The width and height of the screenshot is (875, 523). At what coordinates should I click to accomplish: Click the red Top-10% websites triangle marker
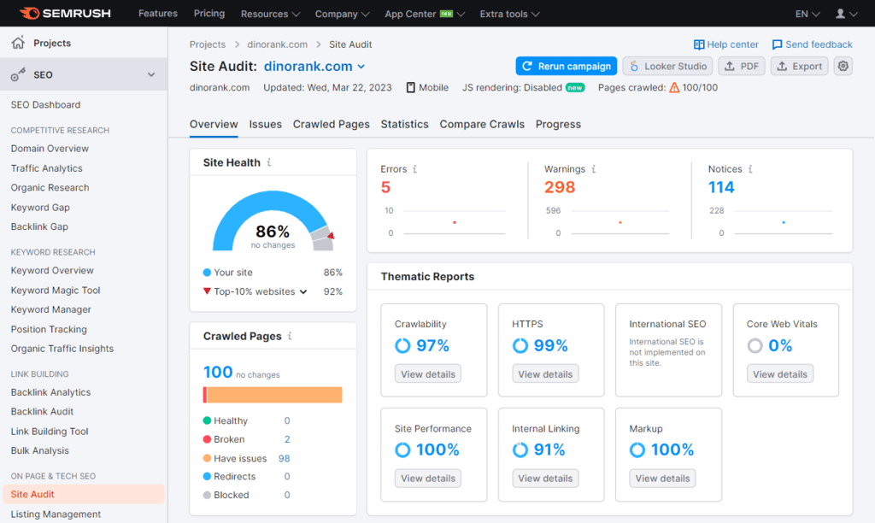(207, 291)
